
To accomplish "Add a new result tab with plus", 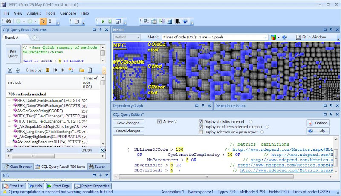I will click(x=35, y=38).
